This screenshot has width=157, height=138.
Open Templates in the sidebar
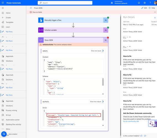pyautogui.click(x=10, y=22)
